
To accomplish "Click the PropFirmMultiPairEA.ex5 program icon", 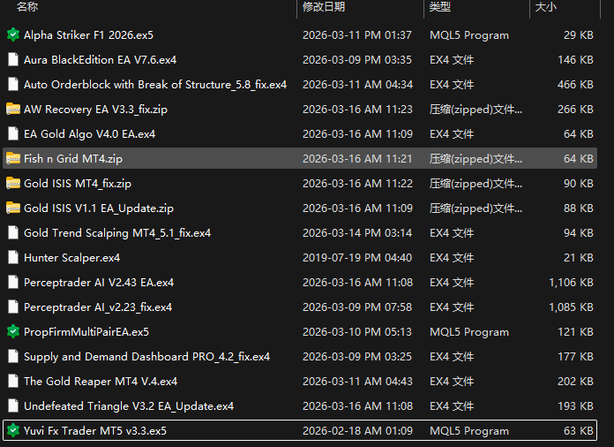I will point(13,332).
